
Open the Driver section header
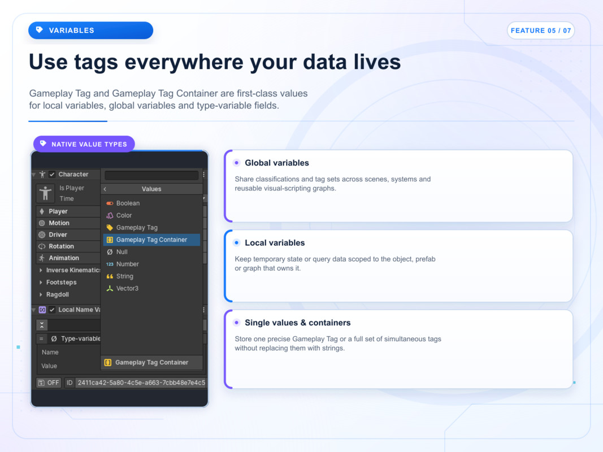point(68,235)
